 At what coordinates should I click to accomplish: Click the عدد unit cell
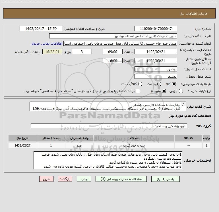[x=79, y=145]
